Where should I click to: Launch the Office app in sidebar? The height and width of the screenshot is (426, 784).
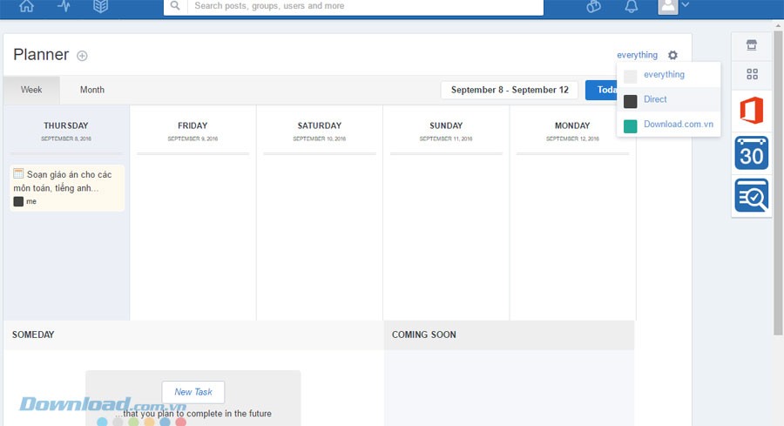[x=751, y=111]
